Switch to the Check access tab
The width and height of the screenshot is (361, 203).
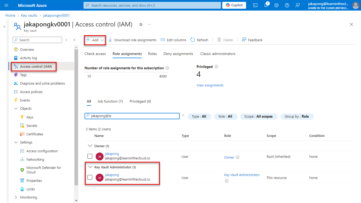click(95, 54)
